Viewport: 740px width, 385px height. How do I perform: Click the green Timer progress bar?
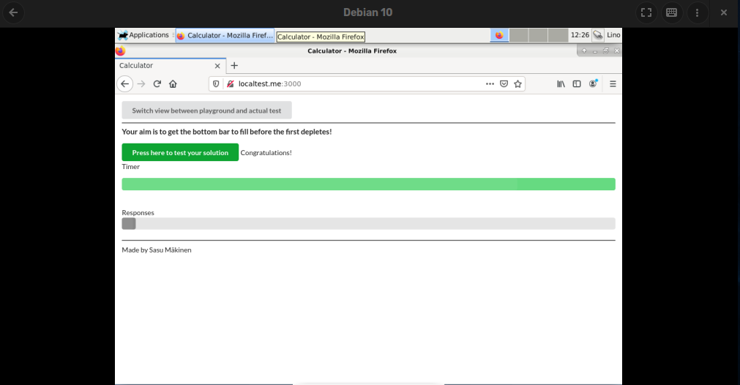coord(368,184)
